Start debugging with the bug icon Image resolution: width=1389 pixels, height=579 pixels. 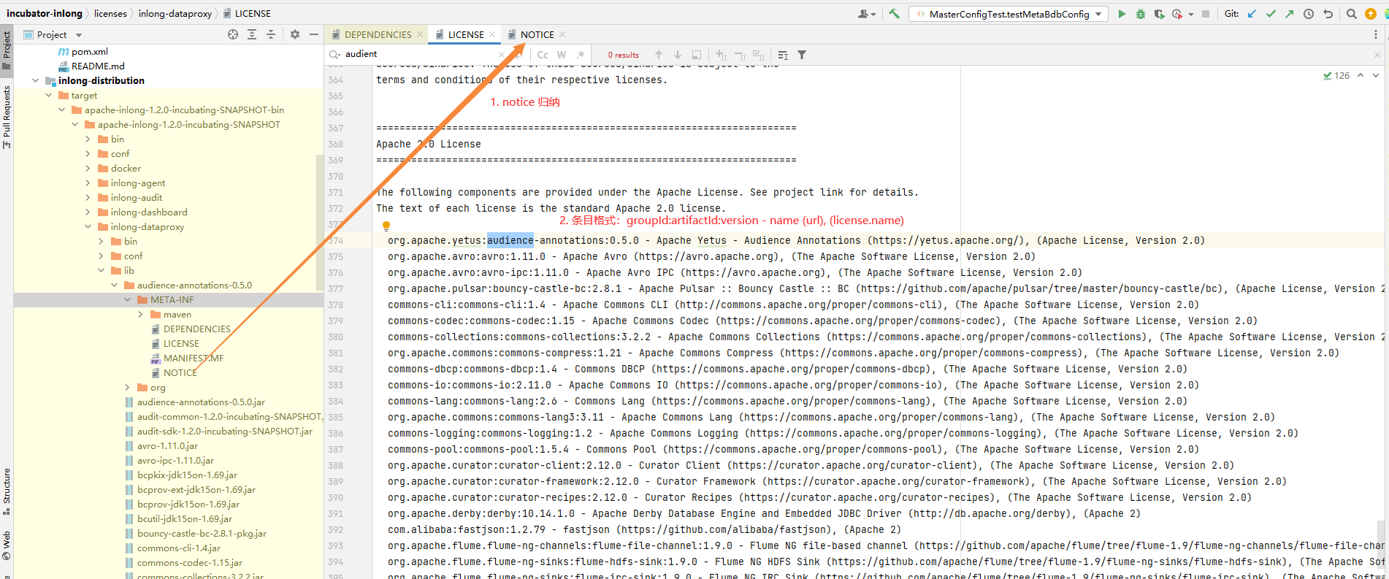pyautogui.click(x=1141, y=14)
